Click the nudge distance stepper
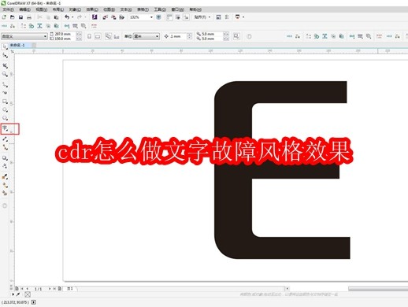 189,36
